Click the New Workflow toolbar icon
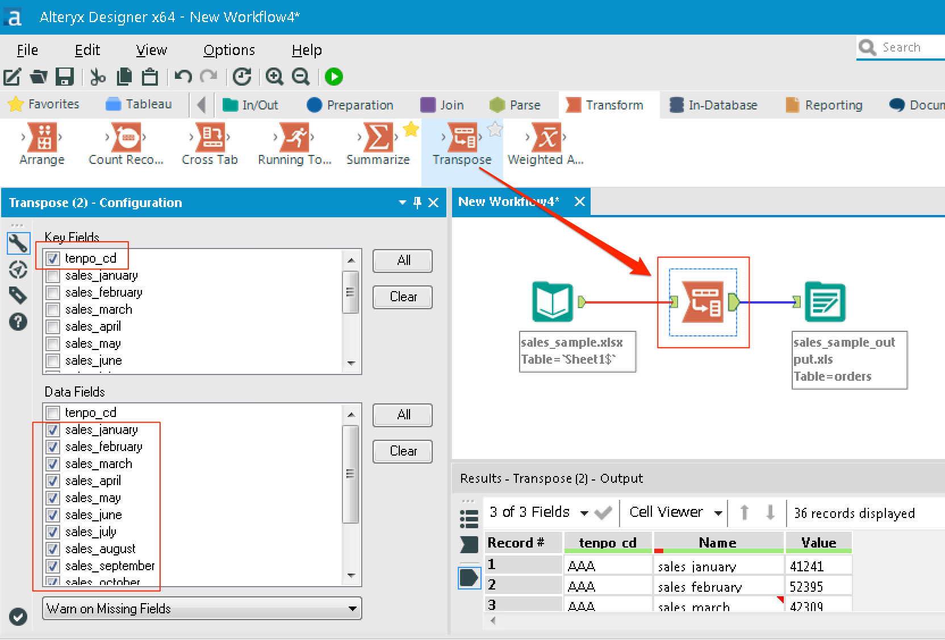Image resolution: width=945 pixels, height=640 pixels. [12, 77]
